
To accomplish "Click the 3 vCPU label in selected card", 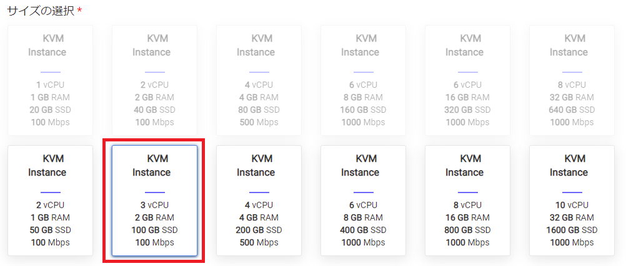I will tap(154, 205).
